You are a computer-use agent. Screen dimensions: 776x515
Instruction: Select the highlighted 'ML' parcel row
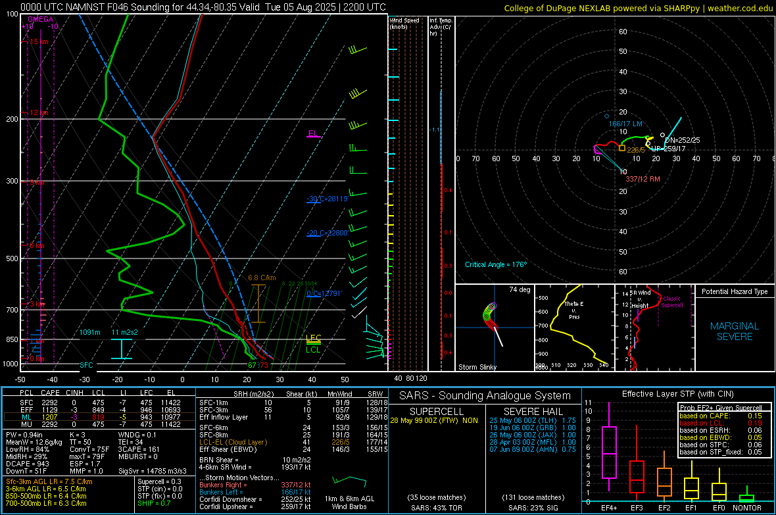coord(99,417)
